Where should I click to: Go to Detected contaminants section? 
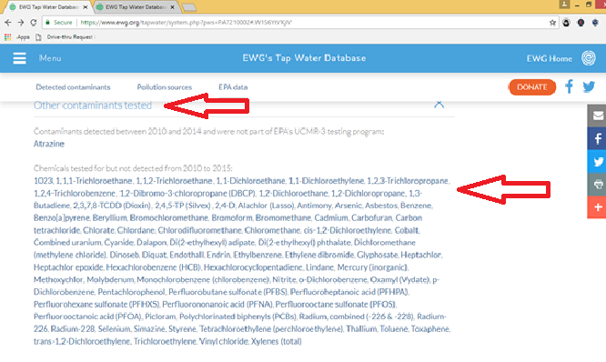pos(73,87)
